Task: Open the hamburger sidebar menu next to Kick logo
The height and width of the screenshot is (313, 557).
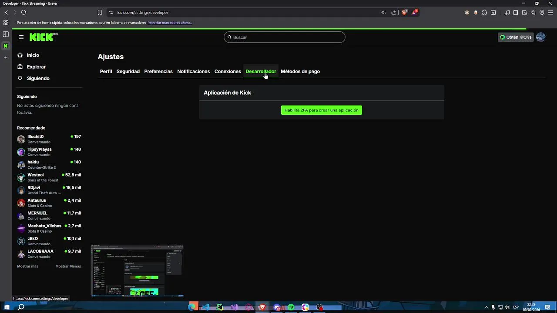Action: click(x=21, y=37)
